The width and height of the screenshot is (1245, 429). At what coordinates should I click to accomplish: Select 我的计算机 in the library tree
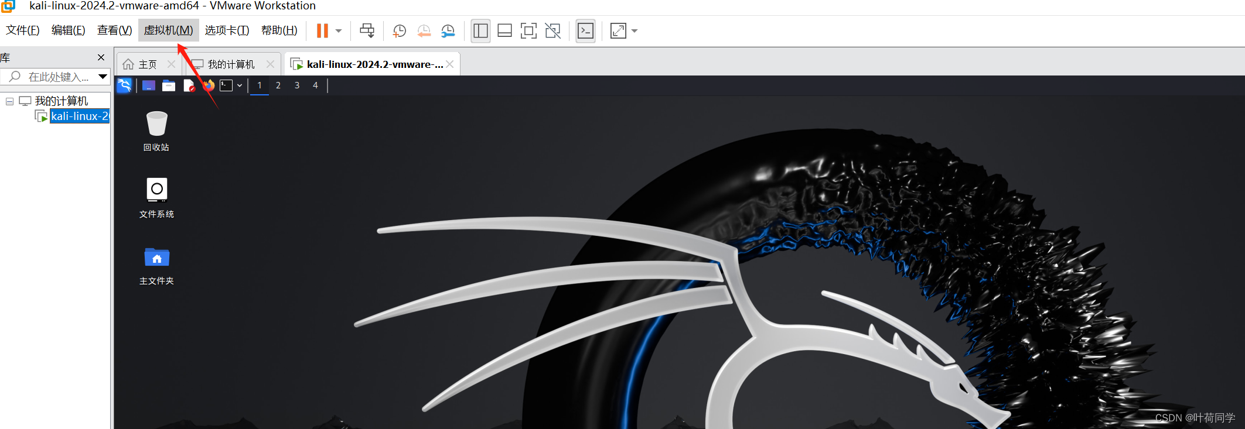coord(61,101)
